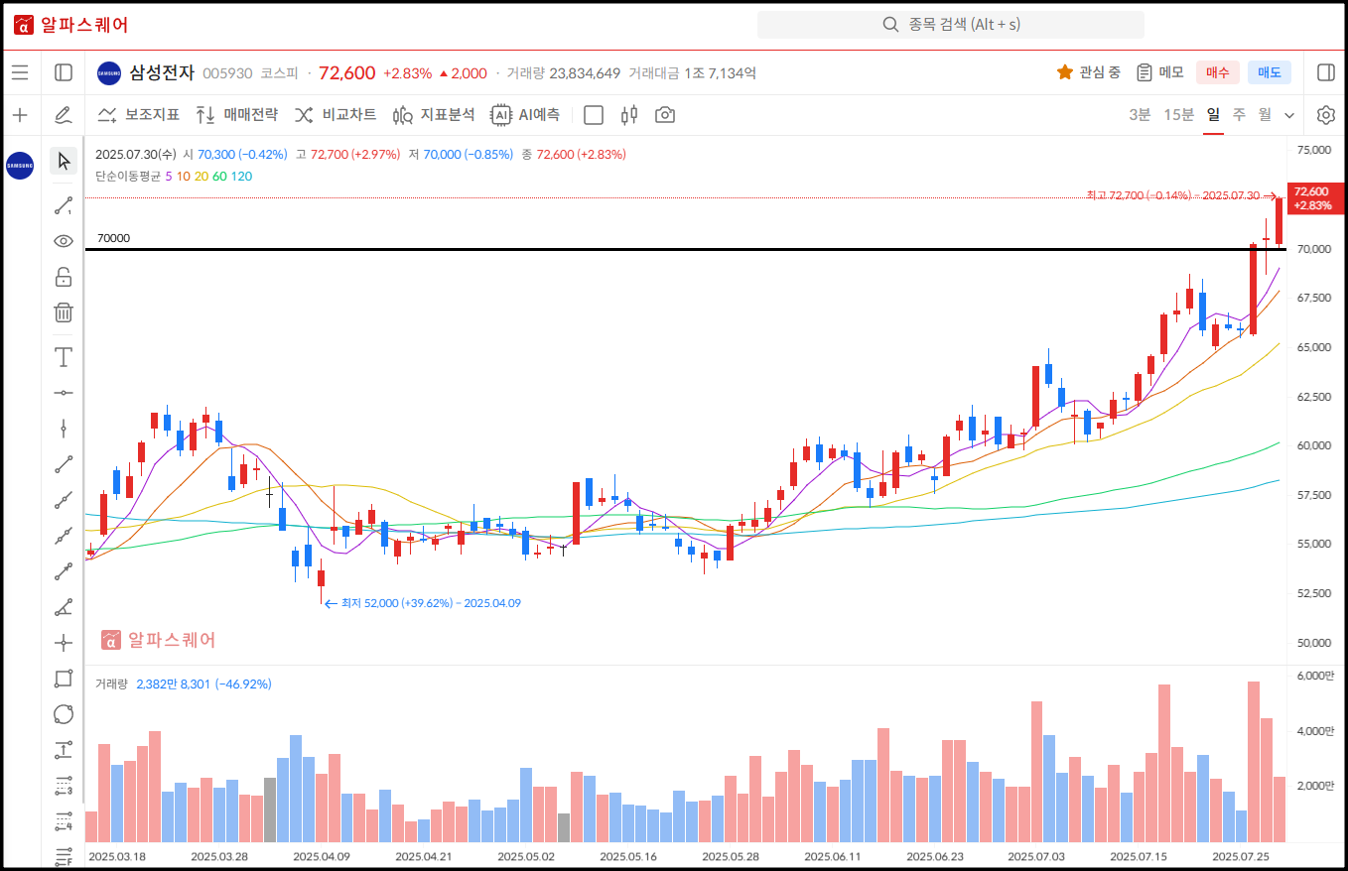Image resolution: width=1348 pixels, height=871 pixels.
Task: Select the crosshair tool
Action: (64, 643)
